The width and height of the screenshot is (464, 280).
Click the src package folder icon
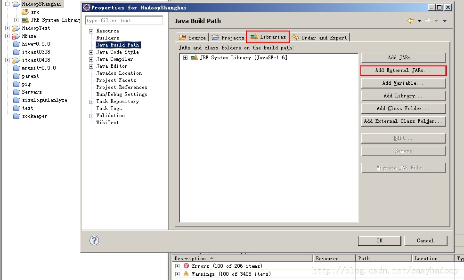tap(25, 12)
